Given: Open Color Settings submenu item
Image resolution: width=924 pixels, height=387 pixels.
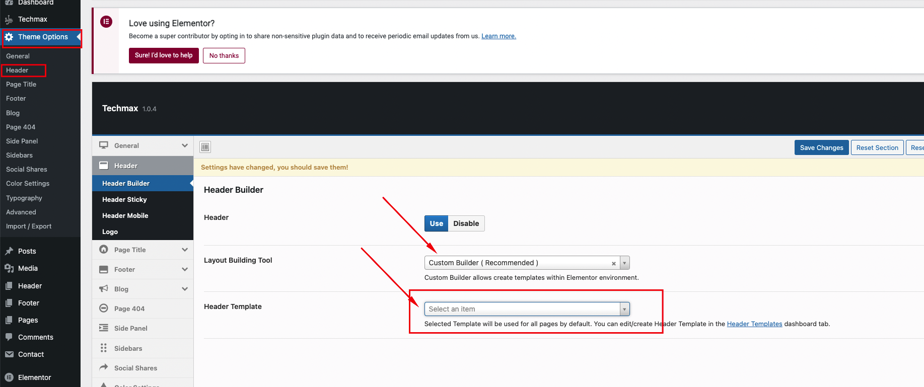Looking at the screenshot, I should [x=28, y=183].
